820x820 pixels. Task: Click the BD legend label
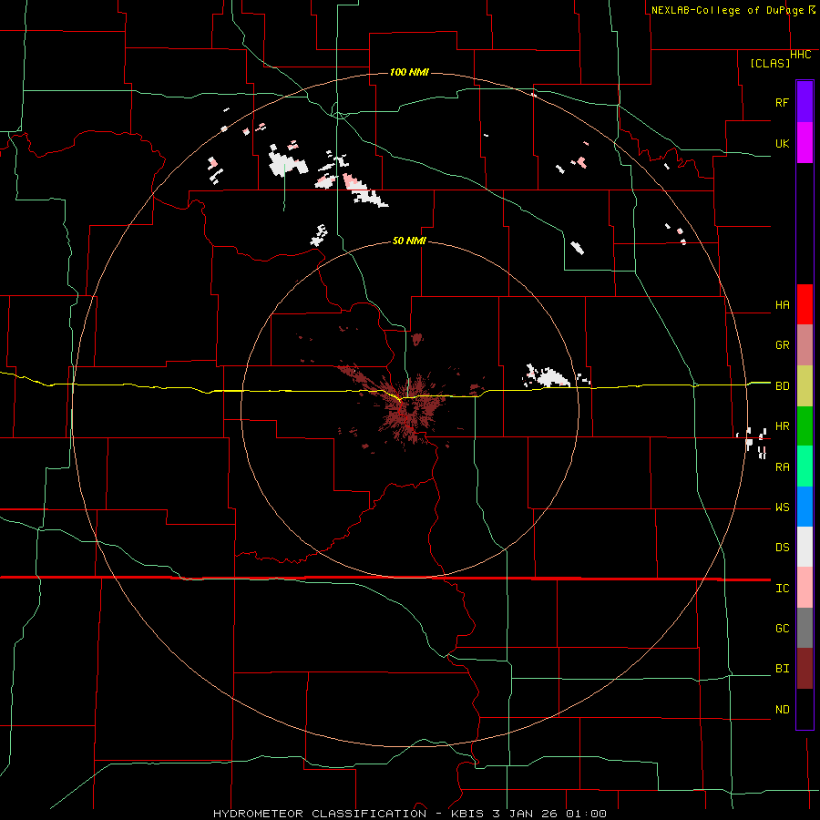click(x=782, y=386)
